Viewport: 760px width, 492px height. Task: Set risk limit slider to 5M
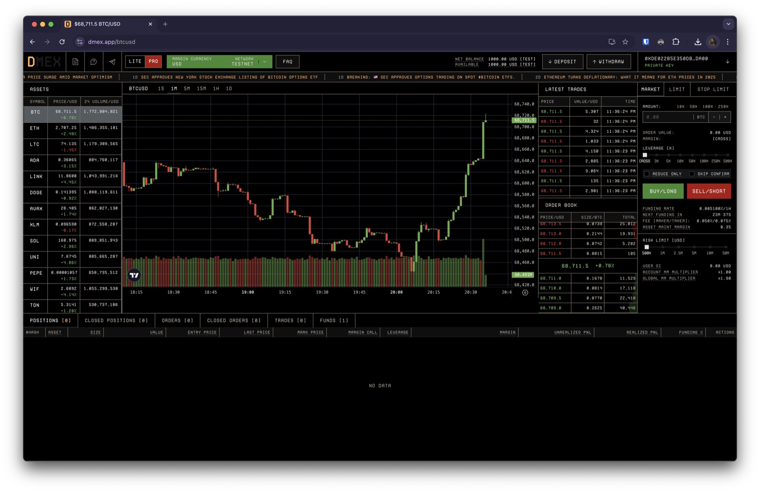[x=694, y=247]
